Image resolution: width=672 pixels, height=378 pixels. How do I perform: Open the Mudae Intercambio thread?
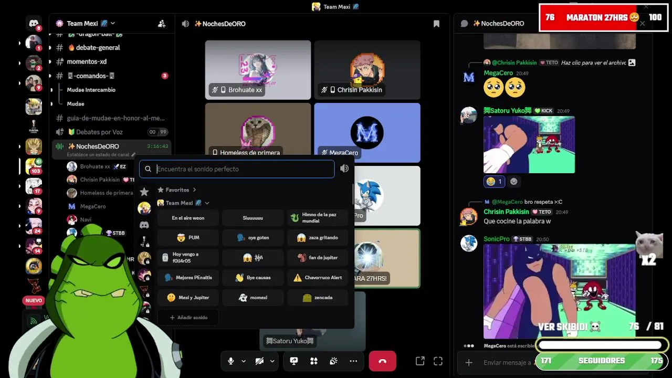point(91,90)
